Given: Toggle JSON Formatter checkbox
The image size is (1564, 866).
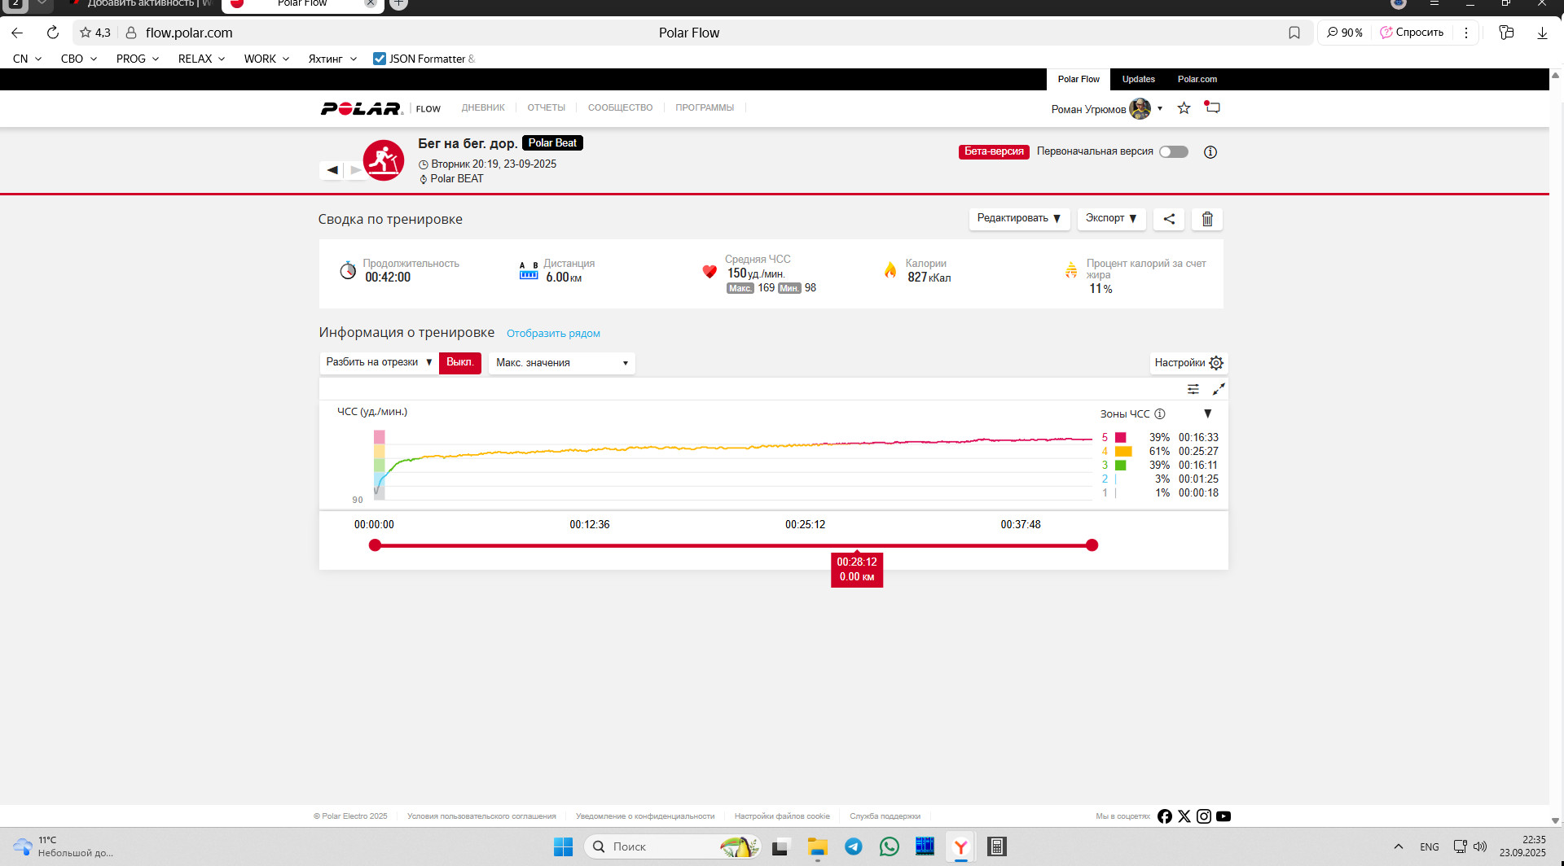Looking at the screenshot, I should (380, 59).
